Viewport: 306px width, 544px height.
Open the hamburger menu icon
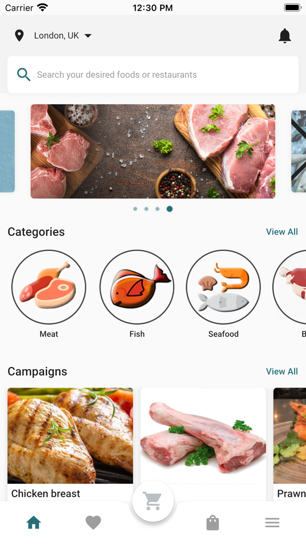coord(272,523)
